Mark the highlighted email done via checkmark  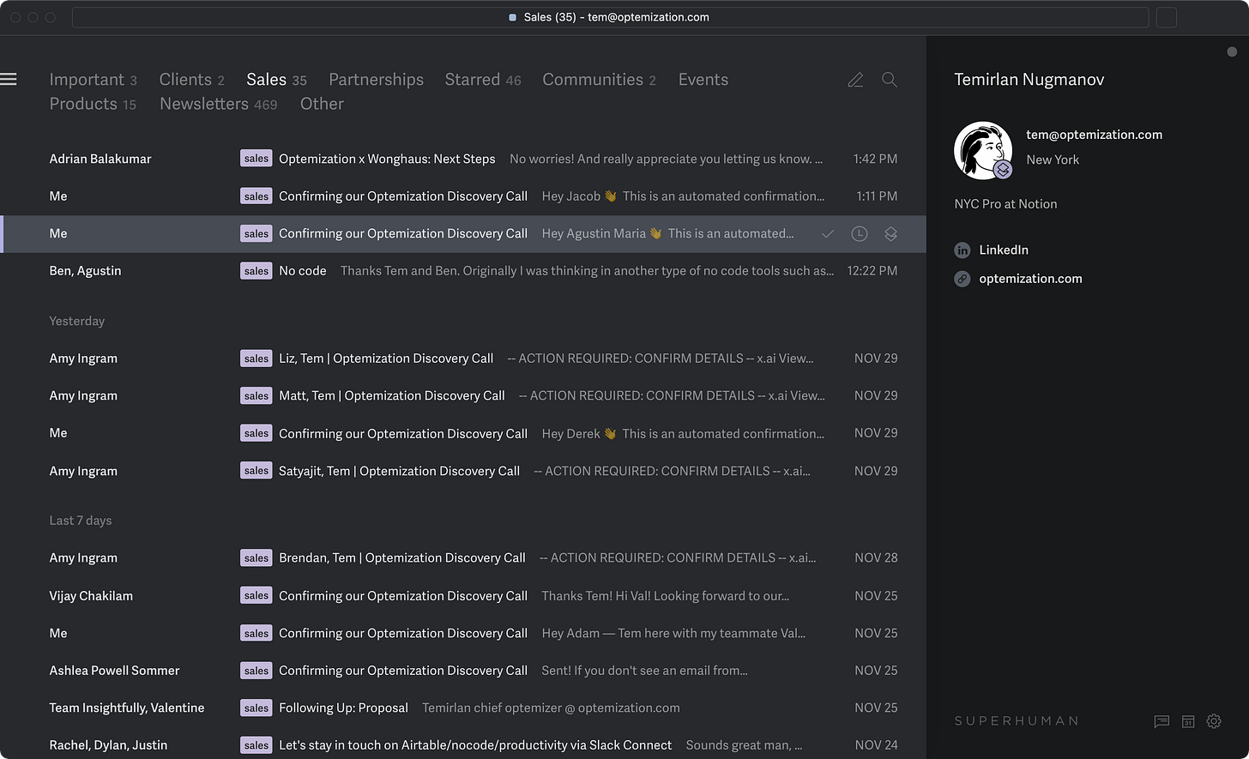coord(828,234)
